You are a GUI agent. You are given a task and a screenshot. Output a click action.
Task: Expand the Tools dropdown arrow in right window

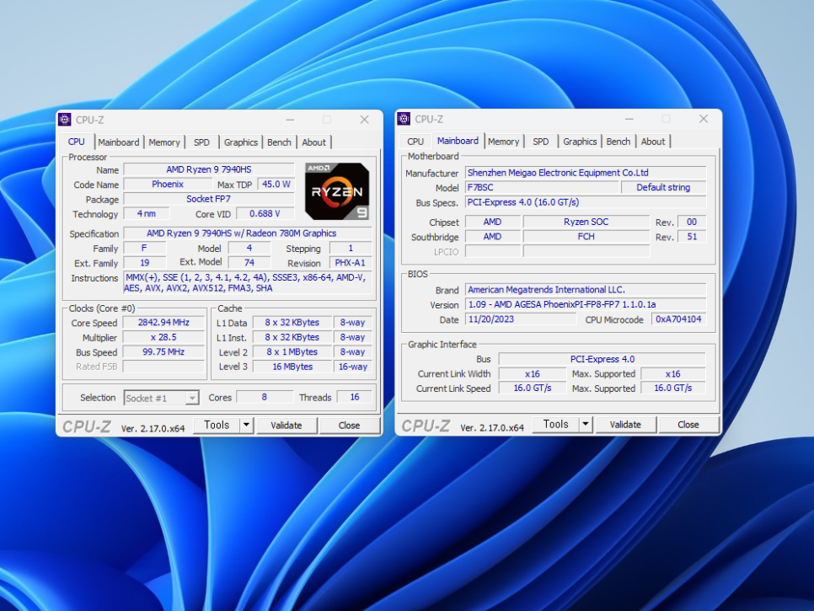(x=586, y=425)
